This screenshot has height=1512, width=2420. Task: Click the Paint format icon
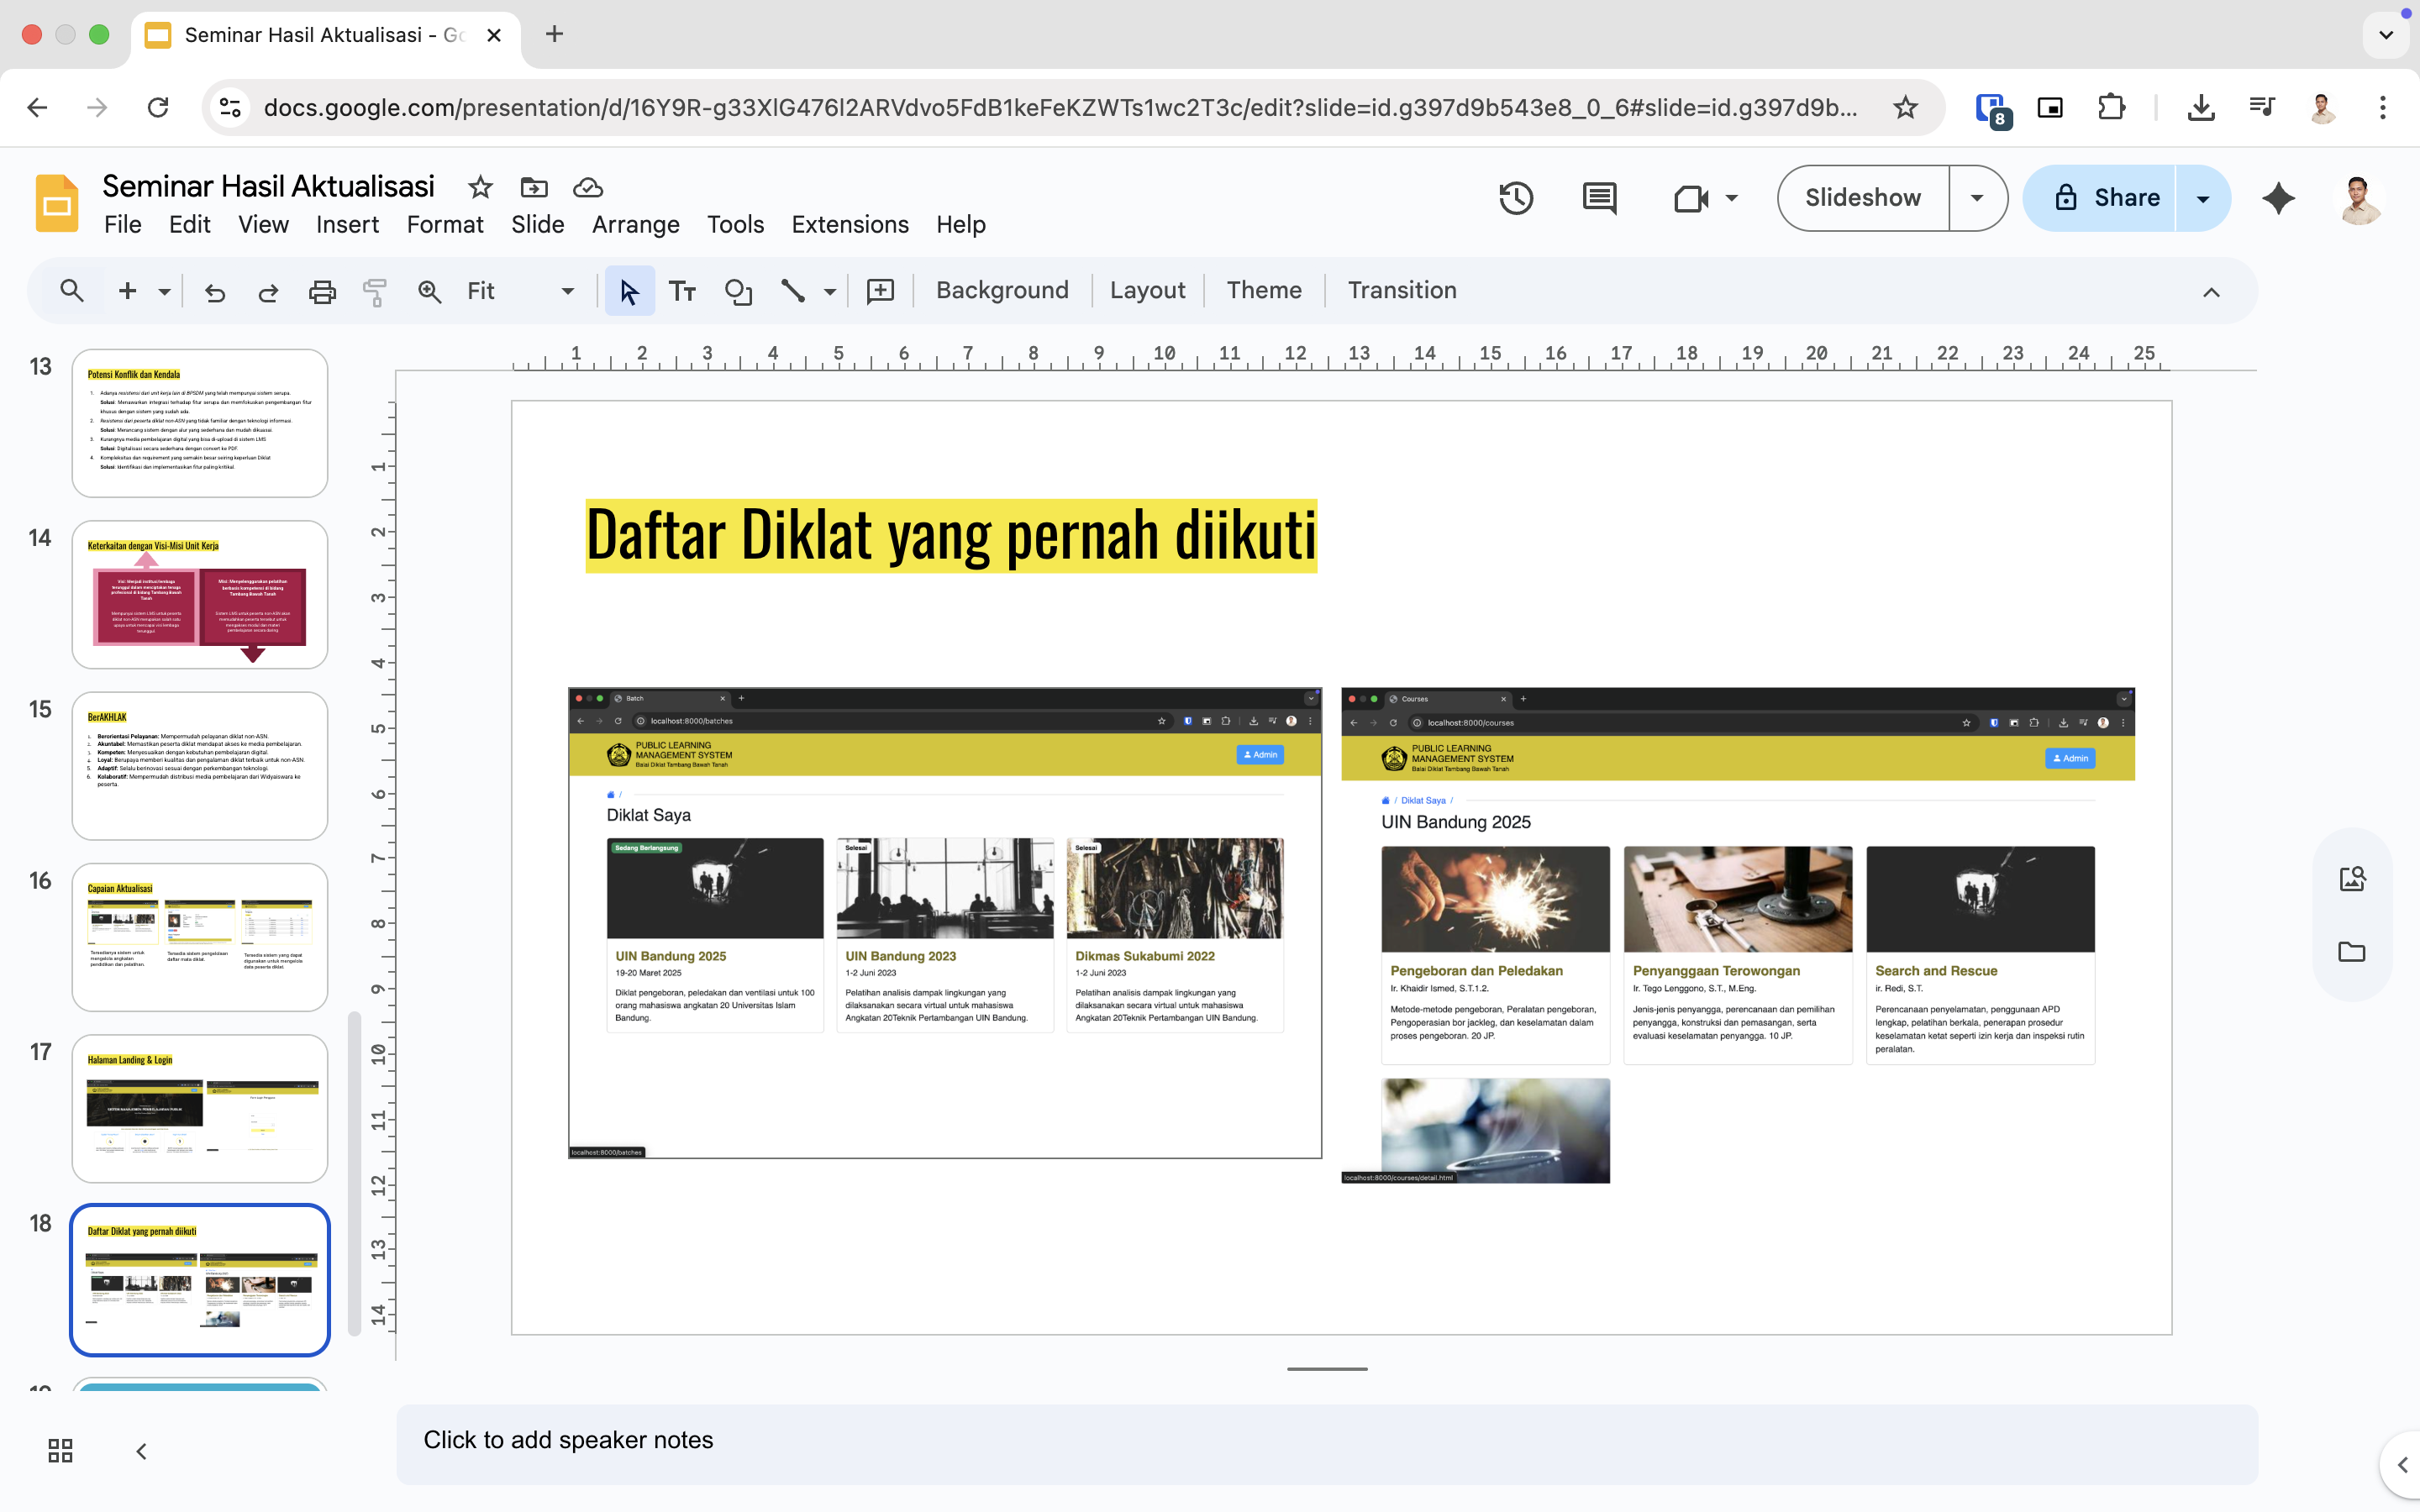pos(375,291)
